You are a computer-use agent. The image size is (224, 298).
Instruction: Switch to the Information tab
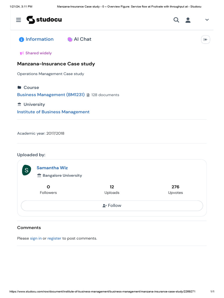(36, 39)
